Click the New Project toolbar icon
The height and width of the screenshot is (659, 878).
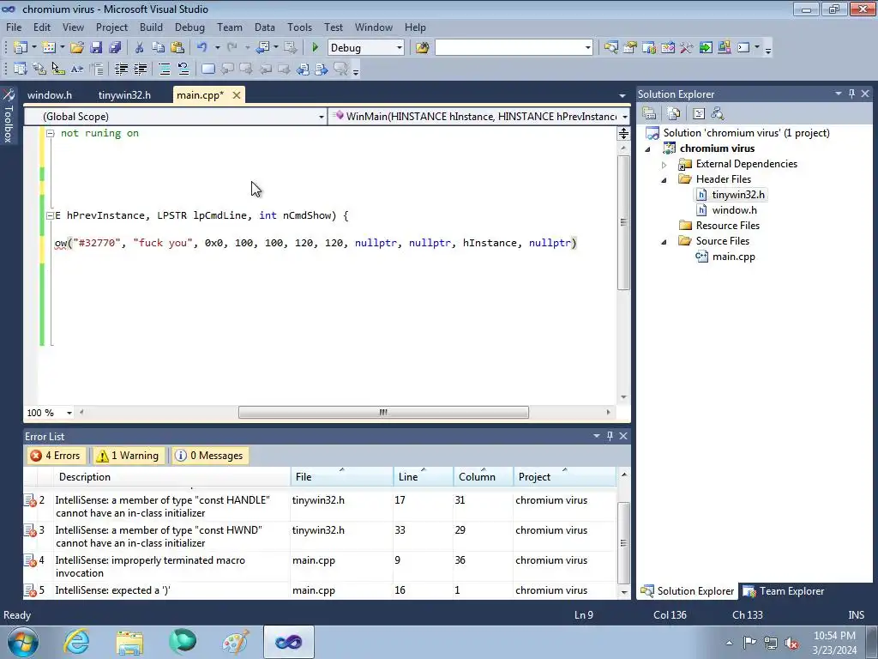[21, 48]
